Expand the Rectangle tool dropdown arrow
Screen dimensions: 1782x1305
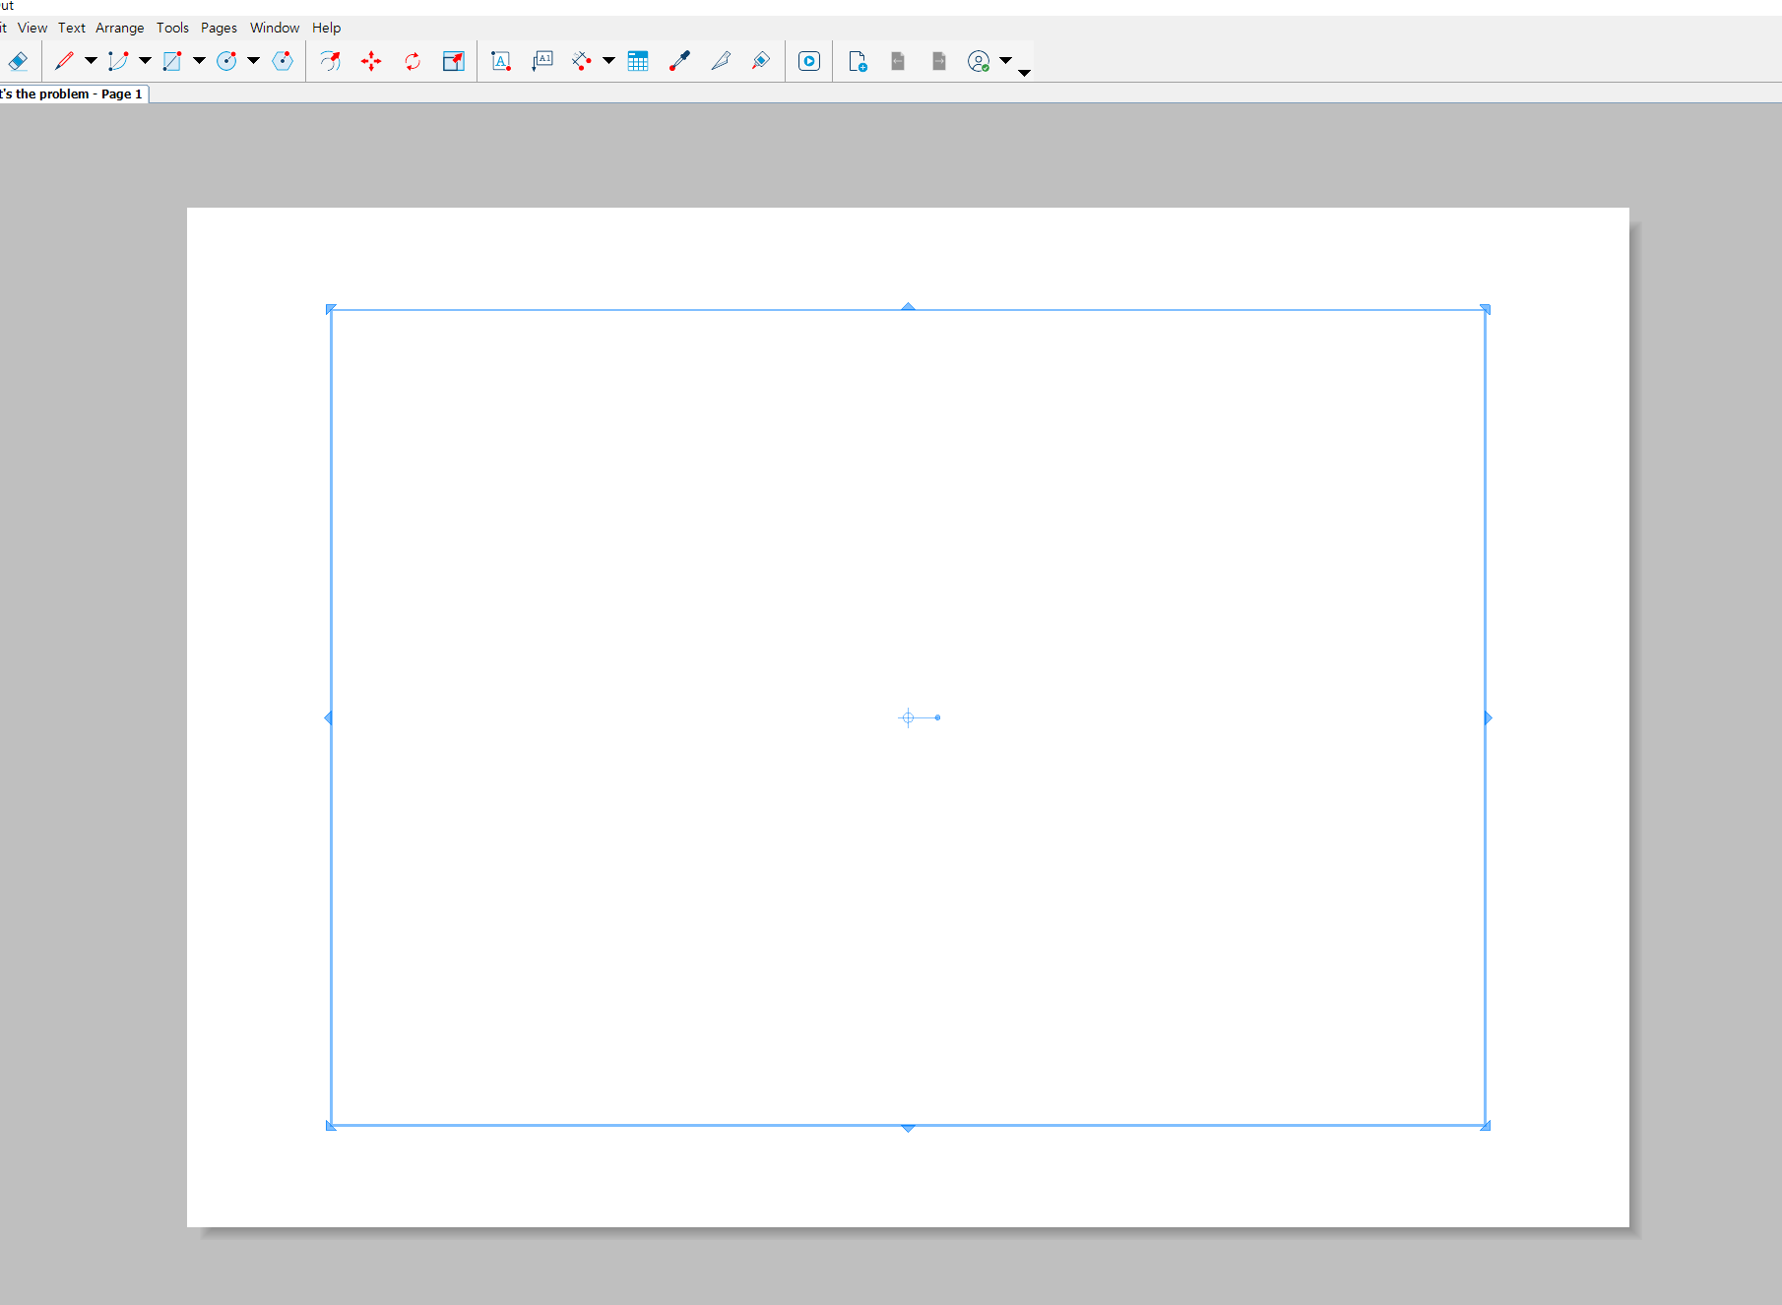pyautogui.click(x=199, y=61)
